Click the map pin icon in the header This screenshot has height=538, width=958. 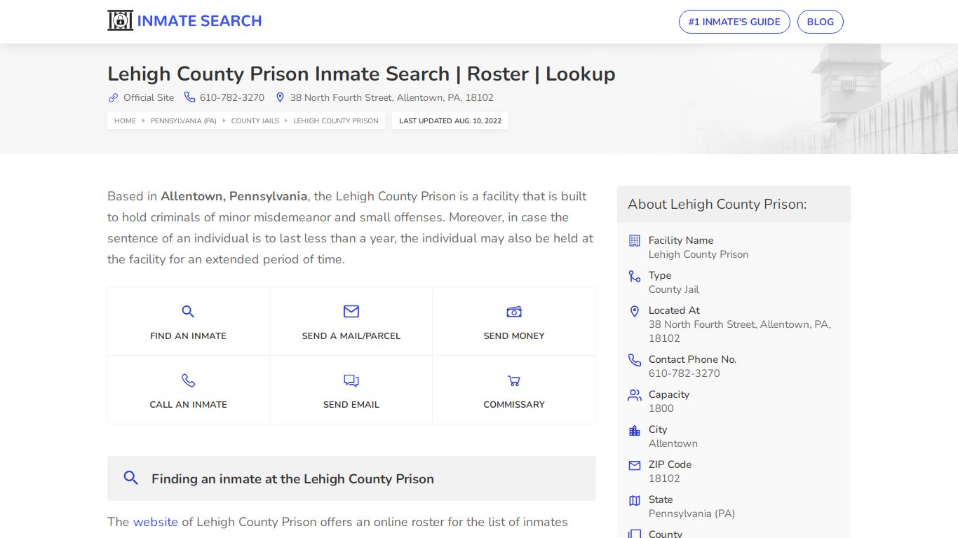(x=280, y=97)
